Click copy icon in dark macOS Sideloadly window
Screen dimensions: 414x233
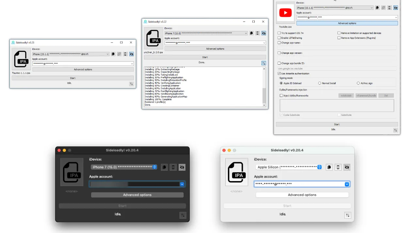[165, 167]
